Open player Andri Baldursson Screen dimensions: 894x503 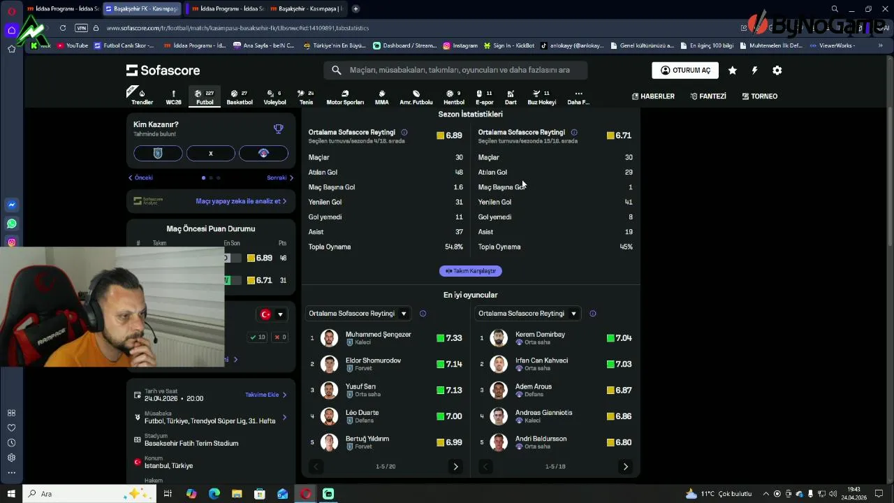[556, 442]
